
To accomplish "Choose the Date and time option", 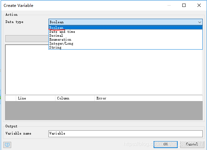I will [62, 32].
